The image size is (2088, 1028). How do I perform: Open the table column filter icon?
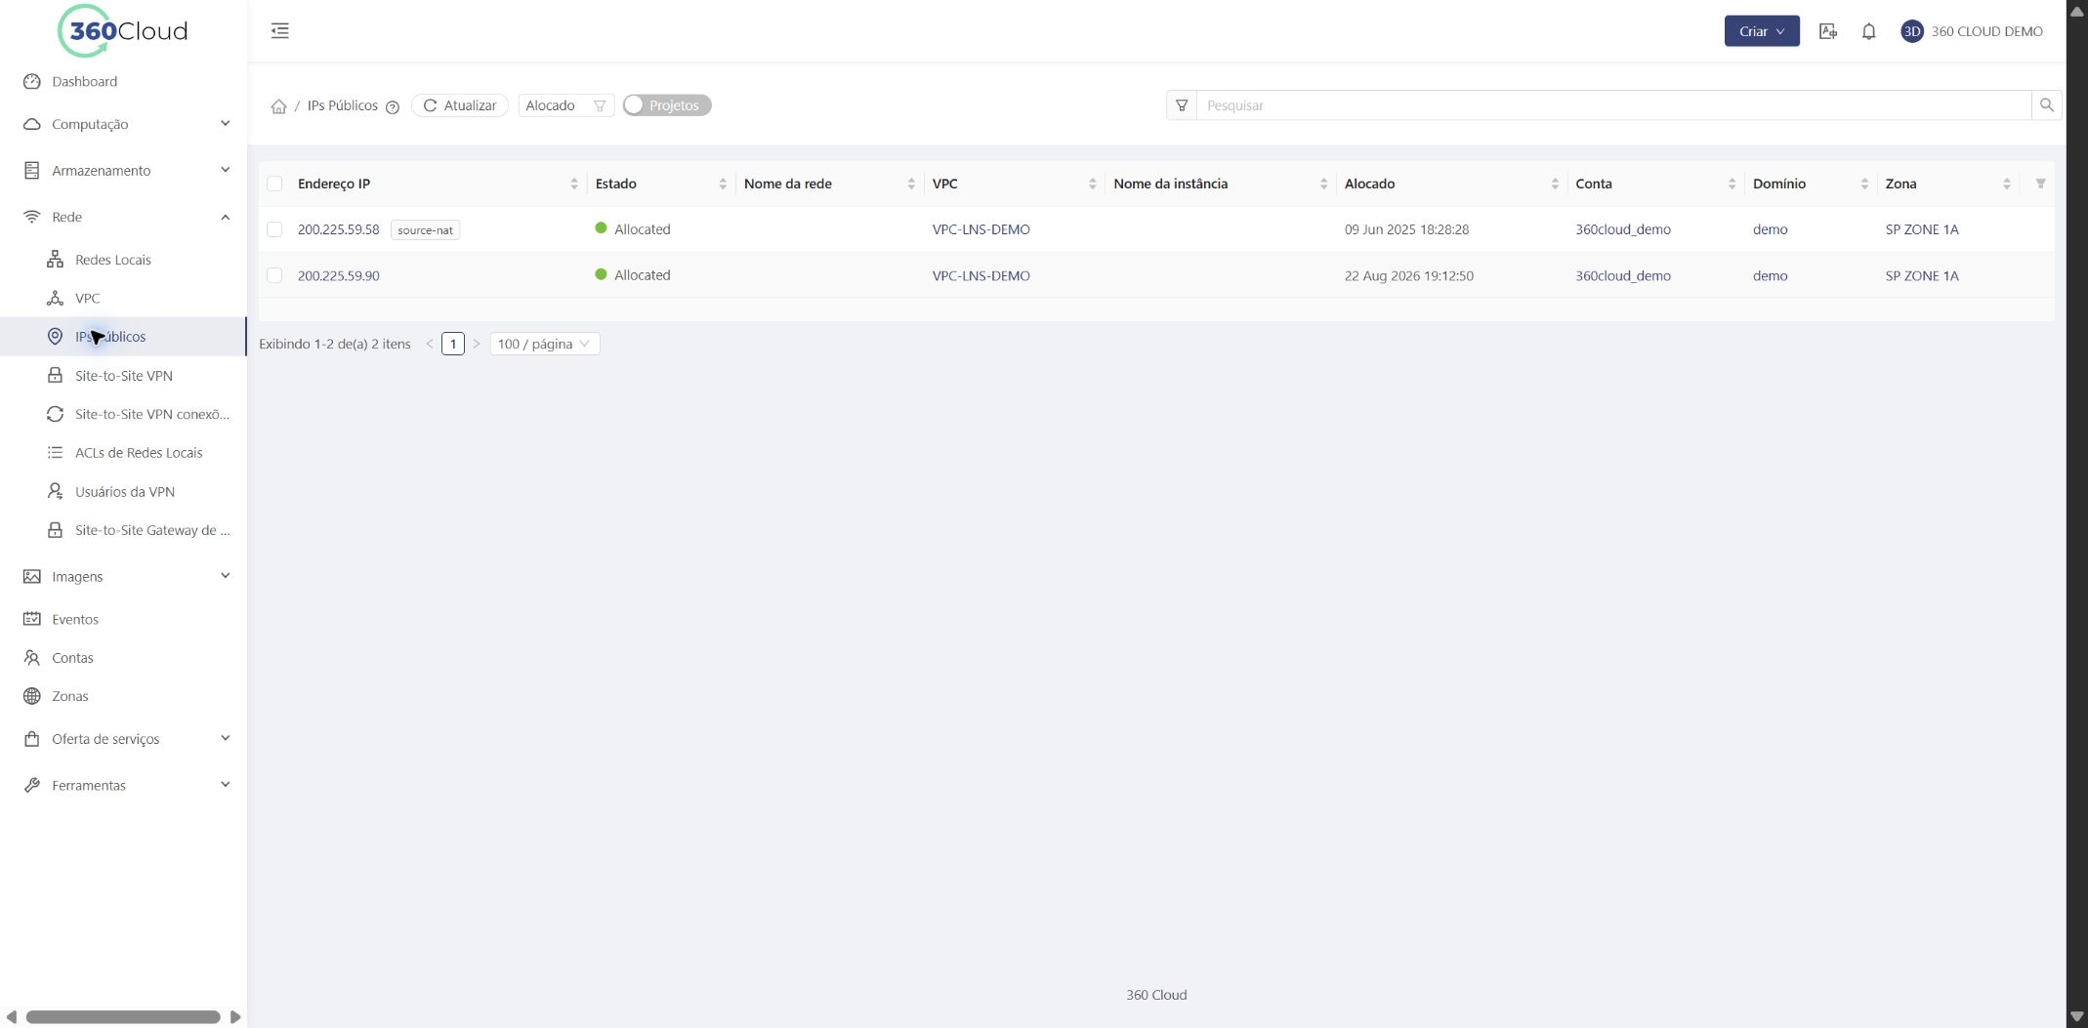click(2040, 184)
